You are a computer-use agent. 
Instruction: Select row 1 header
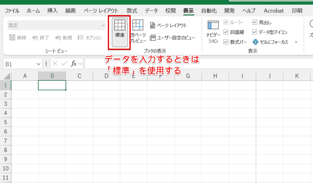click(x=5, y=85)
